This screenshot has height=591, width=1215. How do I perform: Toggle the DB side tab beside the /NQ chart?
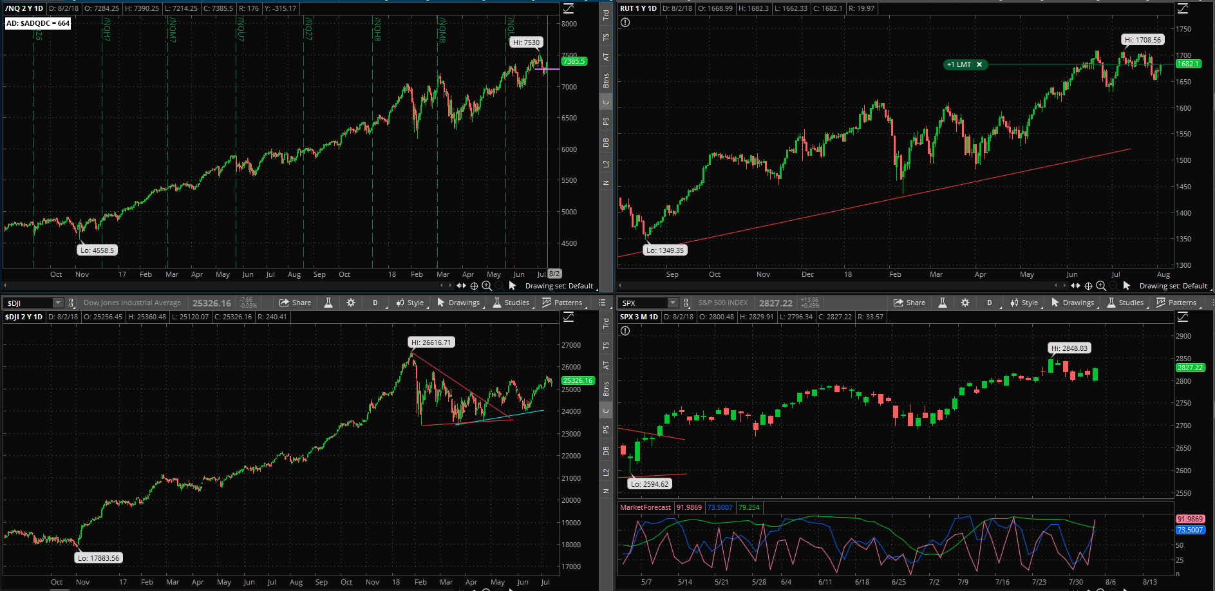606,142
